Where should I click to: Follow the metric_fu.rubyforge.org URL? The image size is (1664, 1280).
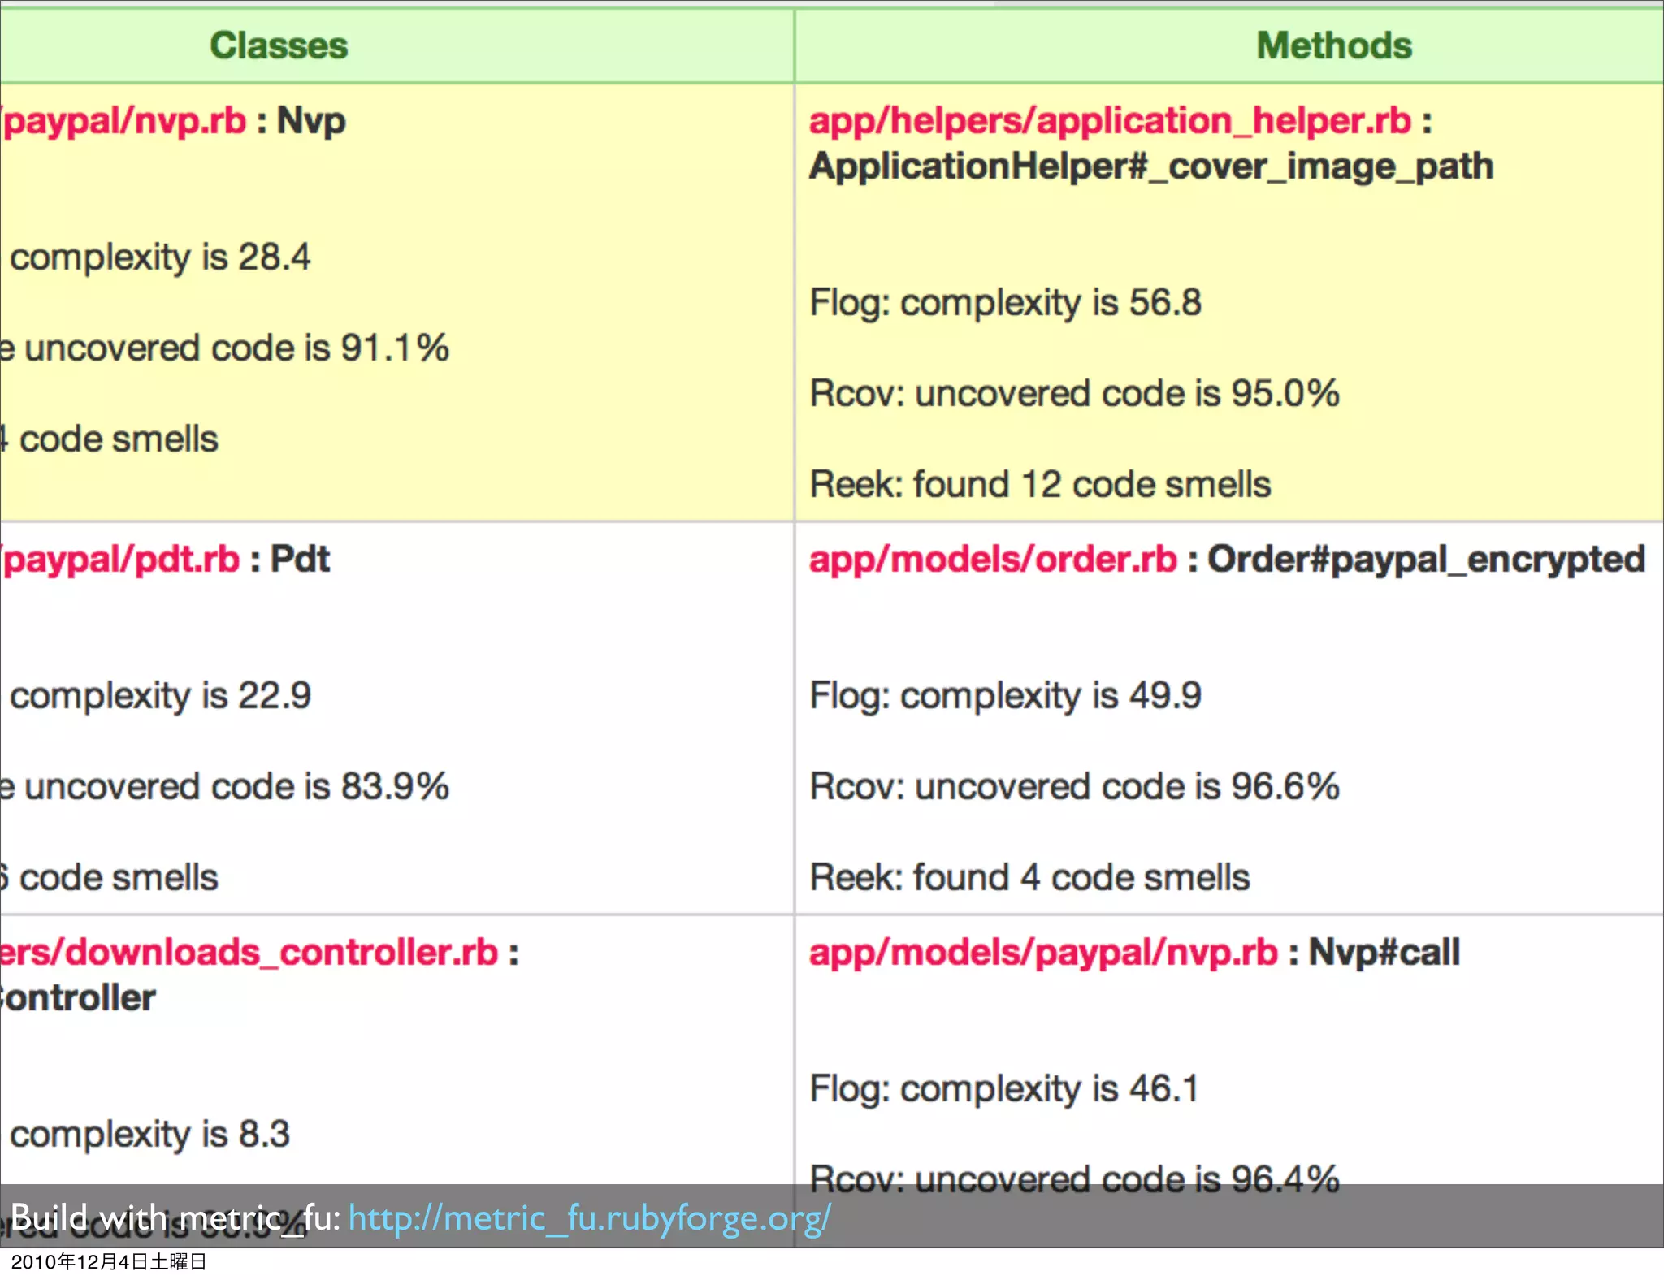(590, 1218)
